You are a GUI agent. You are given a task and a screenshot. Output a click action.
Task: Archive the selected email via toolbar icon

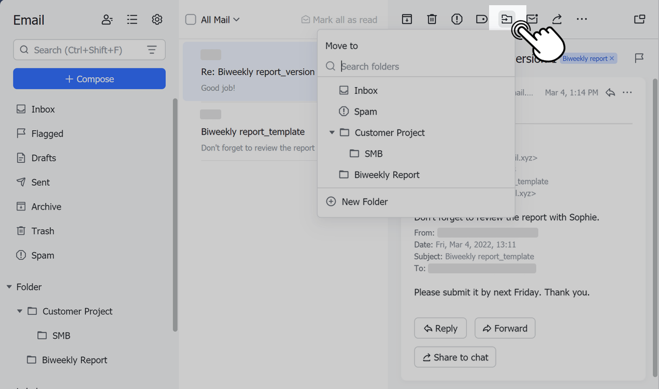pos(407,19)
